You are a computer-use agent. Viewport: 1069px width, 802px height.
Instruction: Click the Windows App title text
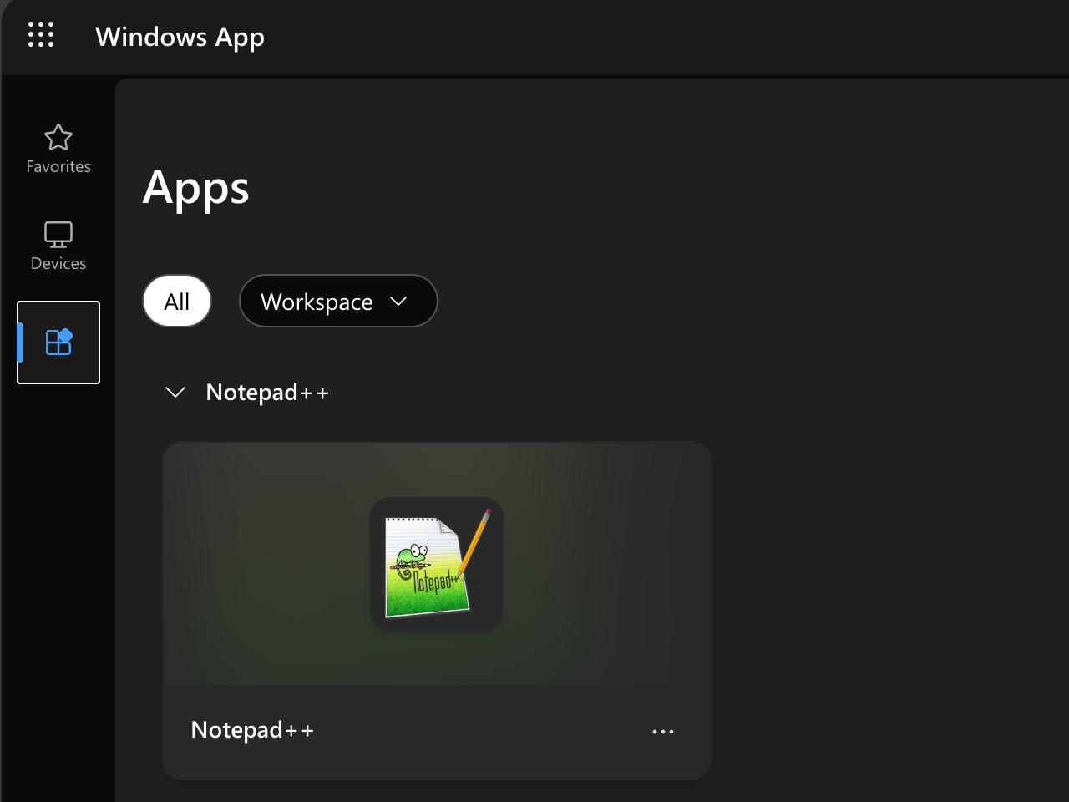pyautogui.click(x=180, y=37)
